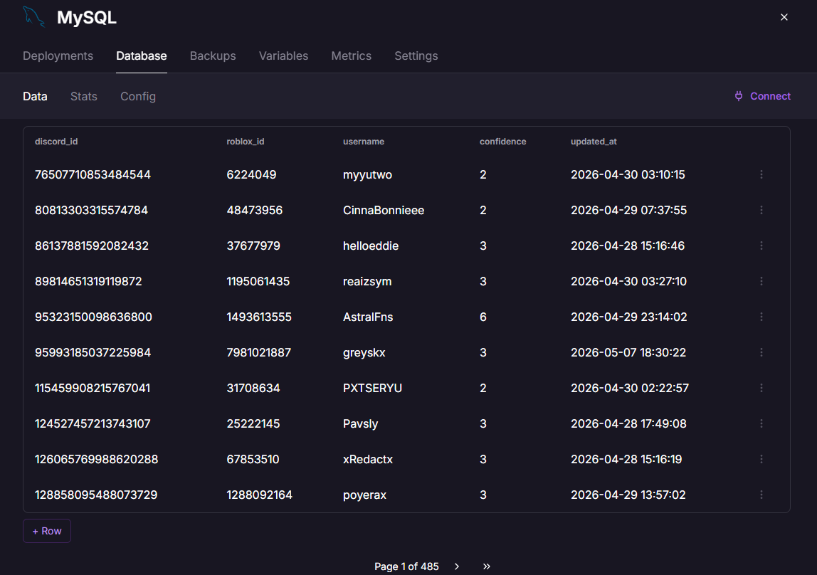817x575 pixels.
Task: Open row options for myyutwo
Action: (x=761, y=174)
